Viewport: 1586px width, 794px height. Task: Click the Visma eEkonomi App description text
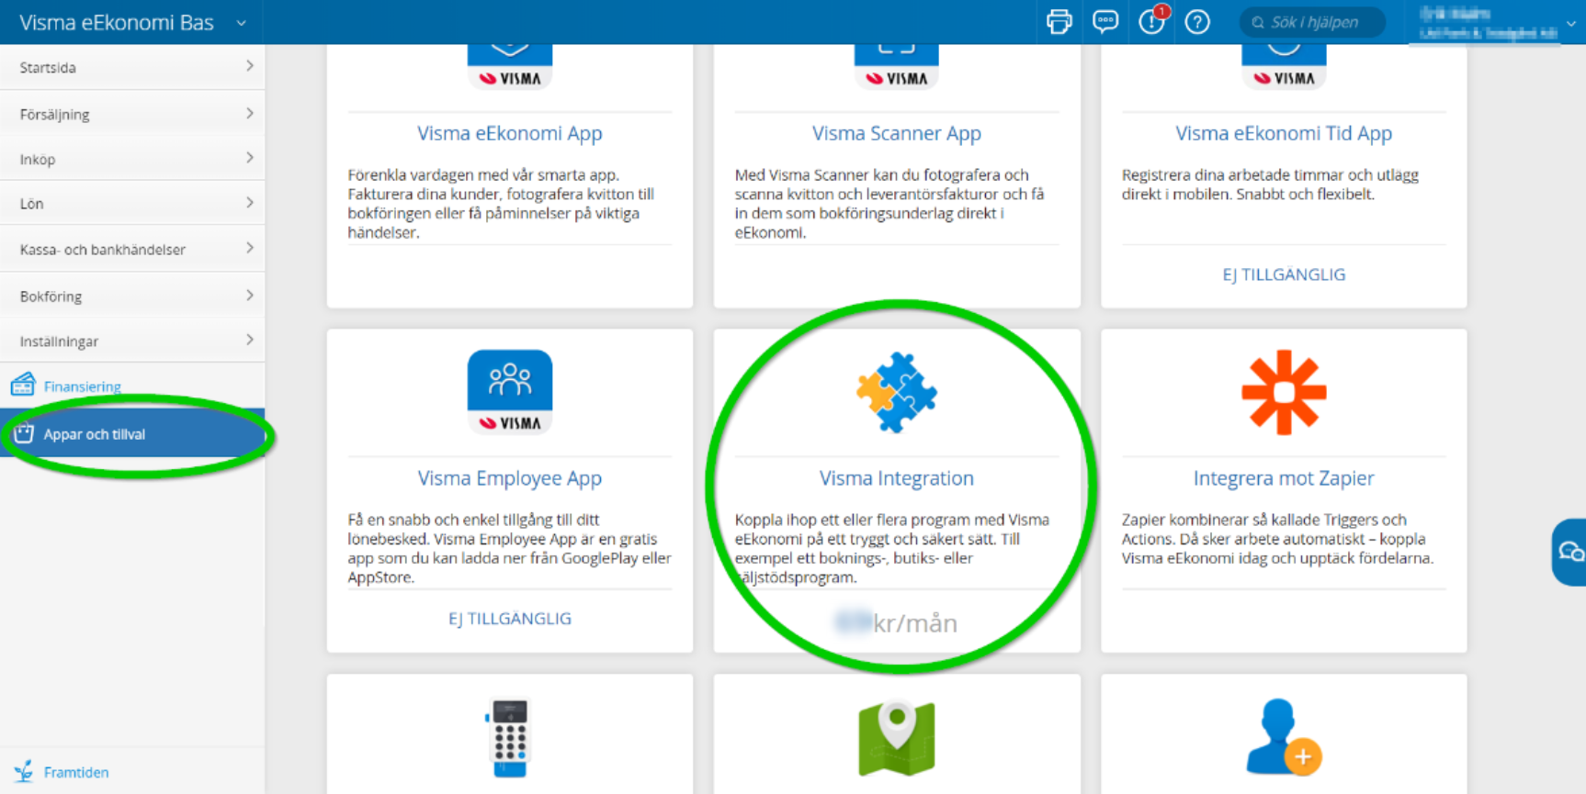click(501, 204)
